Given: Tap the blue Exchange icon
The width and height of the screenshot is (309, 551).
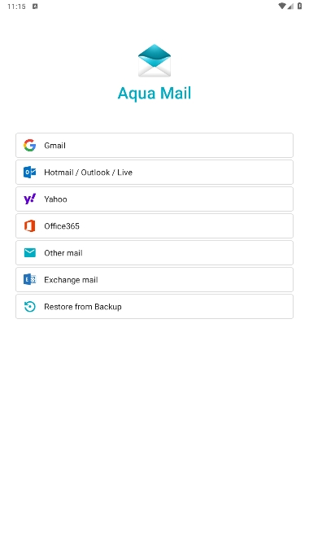Looking at the screenshot, I should point(30,280).
